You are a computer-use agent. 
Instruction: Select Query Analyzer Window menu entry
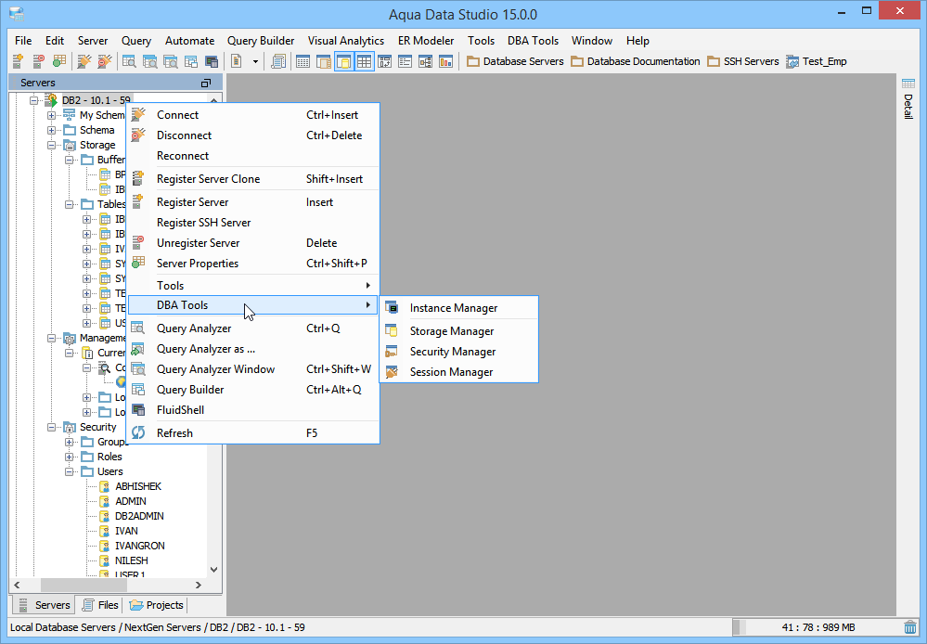point(253,369)
